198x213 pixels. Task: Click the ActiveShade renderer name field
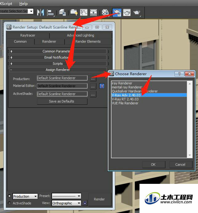click(62, 94)
